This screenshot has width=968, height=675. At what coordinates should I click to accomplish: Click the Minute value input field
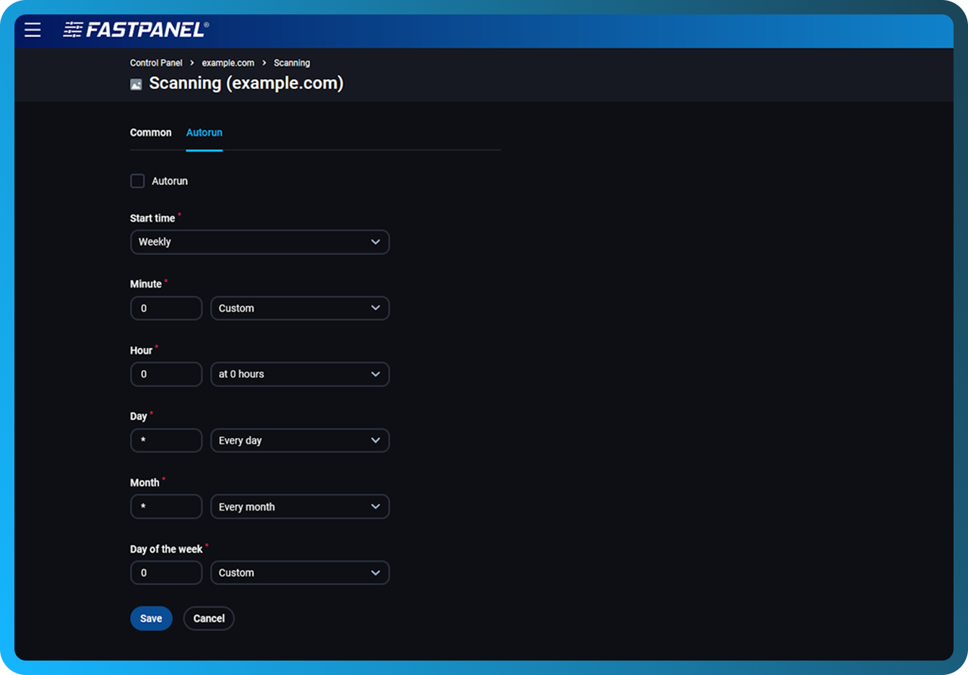tap(166, 308)
